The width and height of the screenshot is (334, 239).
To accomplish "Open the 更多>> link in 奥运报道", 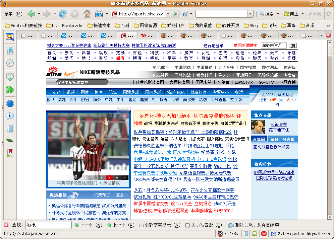I will pos(122,195).
